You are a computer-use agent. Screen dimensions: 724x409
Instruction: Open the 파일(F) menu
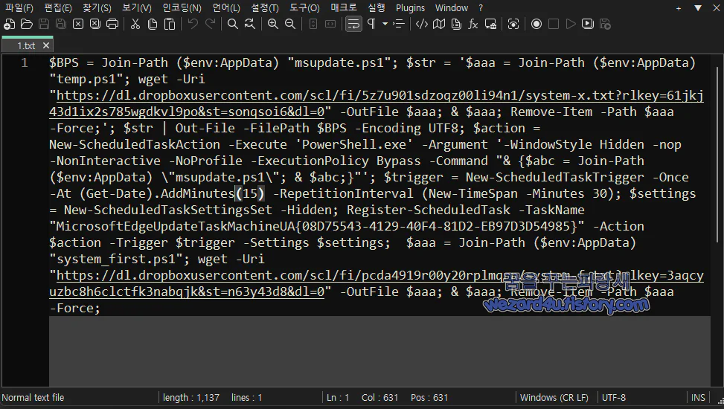point(19,8)
